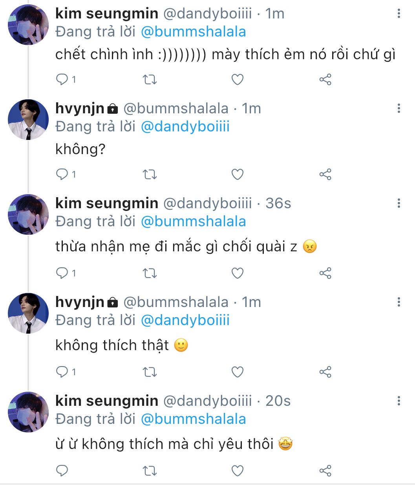
Task: Retweet the "không thích thật" tweet
Action: pos(150,372)
